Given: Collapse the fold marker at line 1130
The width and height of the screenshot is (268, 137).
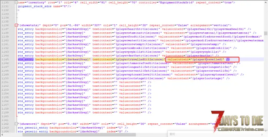Looking at the screenshot, I should [x=16, y=2].
